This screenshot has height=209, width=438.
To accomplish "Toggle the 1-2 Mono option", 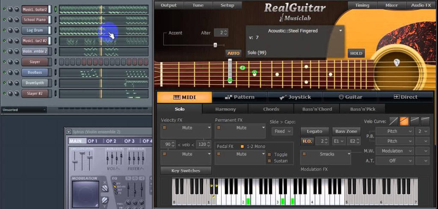I will 242,146.
